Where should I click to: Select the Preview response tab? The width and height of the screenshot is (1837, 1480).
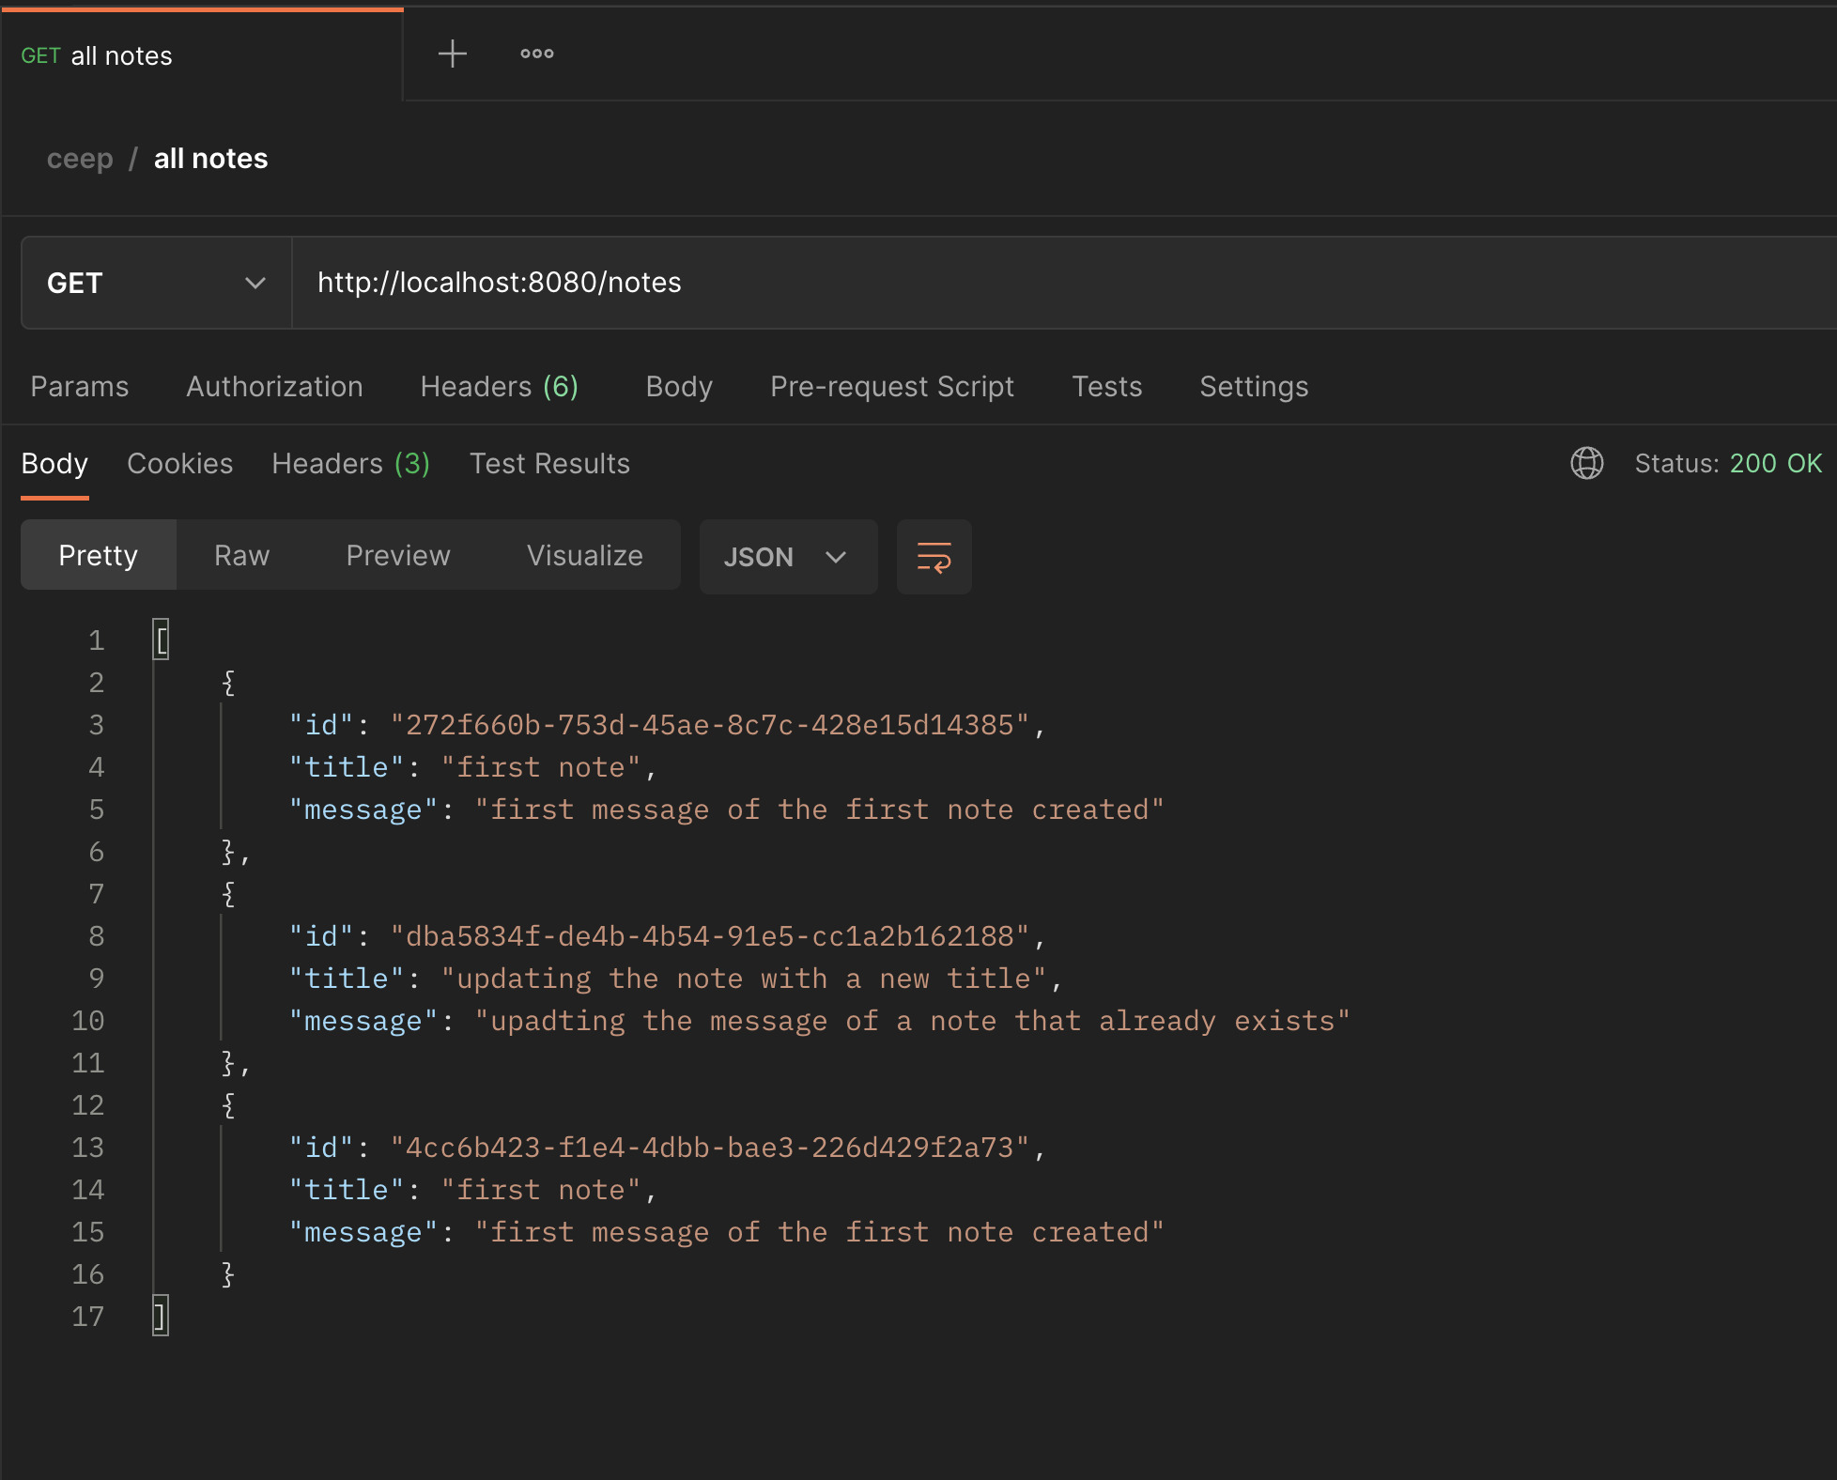(397, 556)
